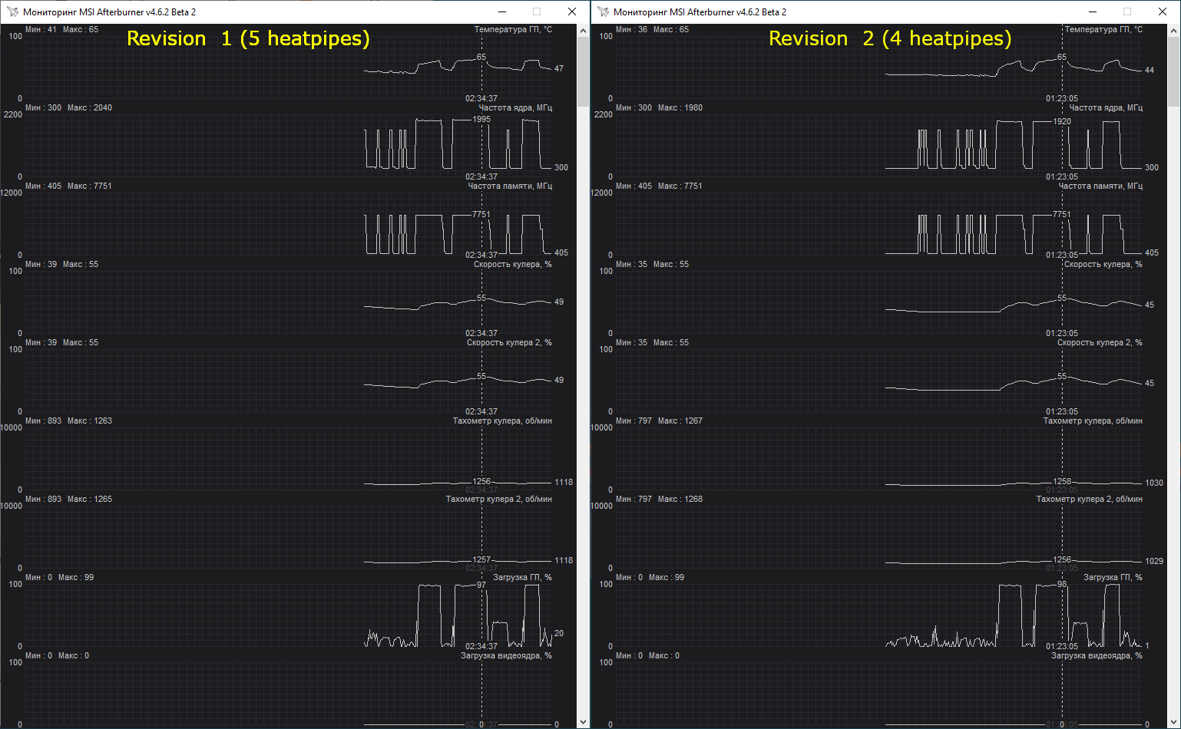The width and height of the screenshot is (1181, 729).
Task: Click the scroll-up arrow in the left window
Action: point(583,31)
